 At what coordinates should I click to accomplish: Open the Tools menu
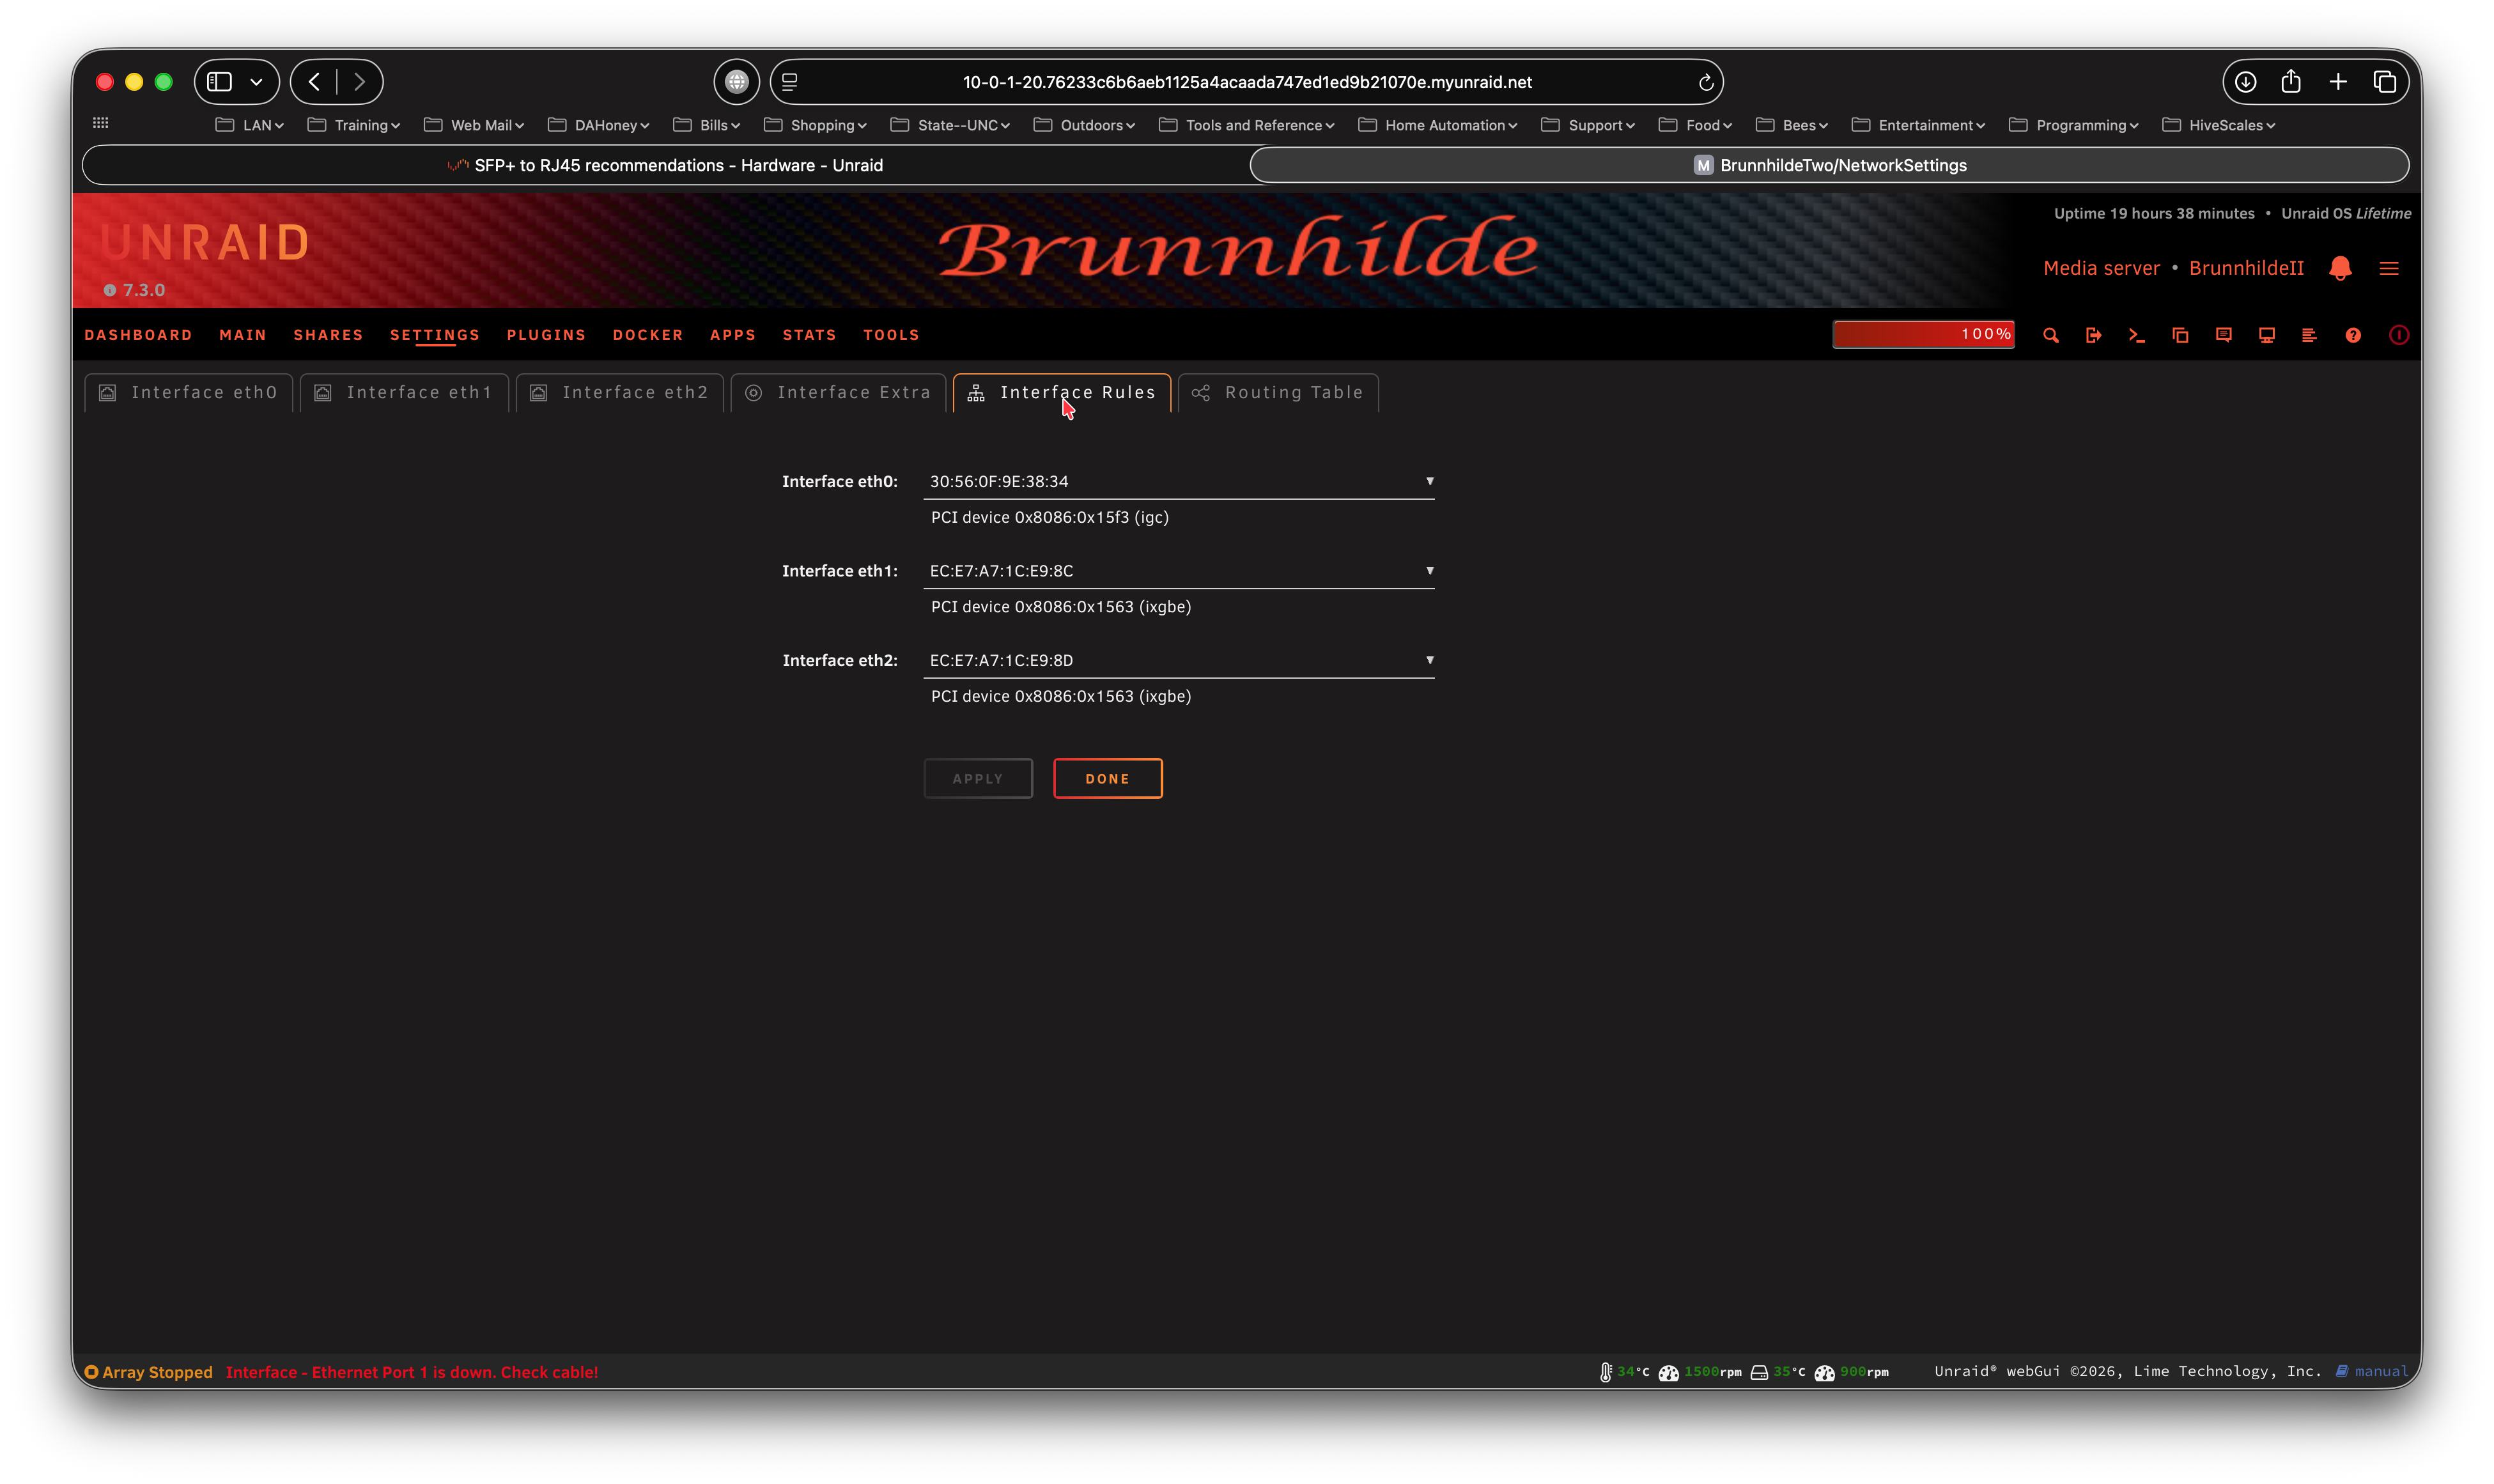[x=891, y=335]
